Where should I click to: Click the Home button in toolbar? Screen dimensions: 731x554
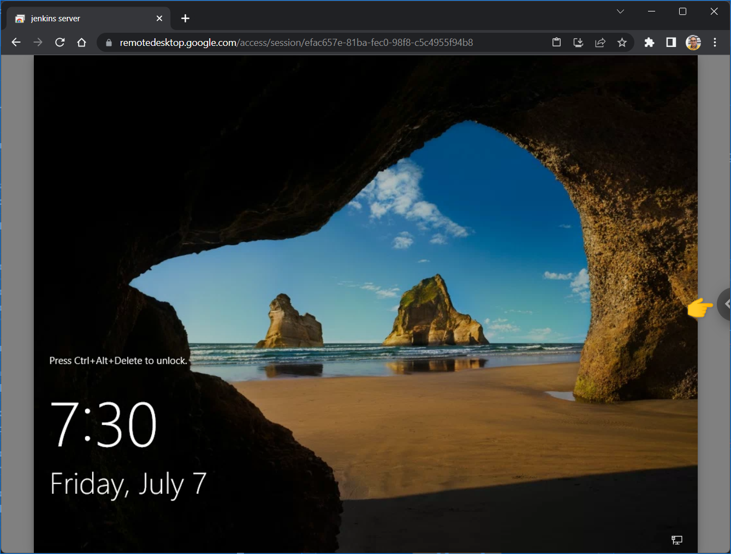[82, 43]
